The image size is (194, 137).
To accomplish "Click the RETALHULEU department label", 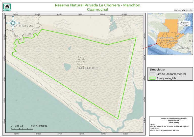I will coord(89,68).
